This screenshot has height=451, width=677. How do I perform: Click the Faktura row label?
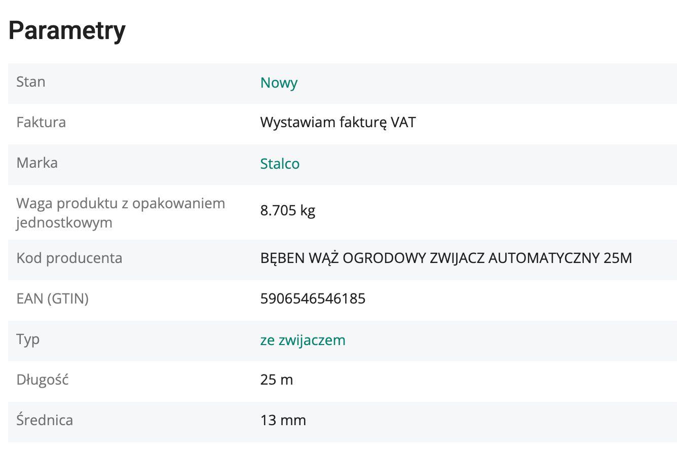[x=41, y=123]
